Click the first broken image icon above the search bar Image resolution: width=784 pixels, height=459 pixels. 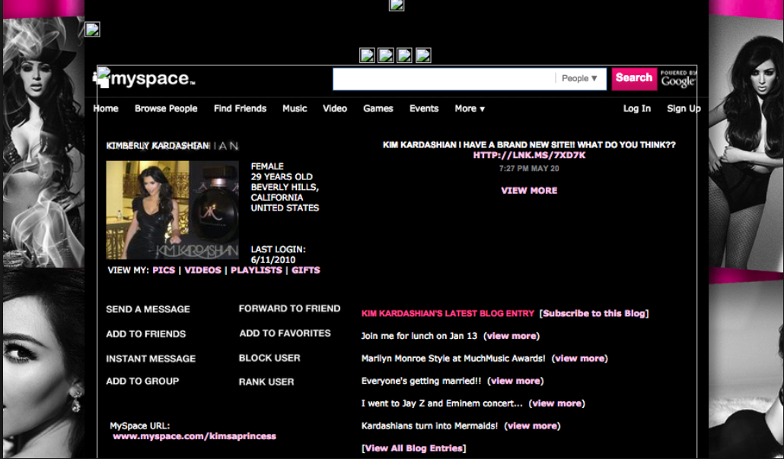click(367, 55)
